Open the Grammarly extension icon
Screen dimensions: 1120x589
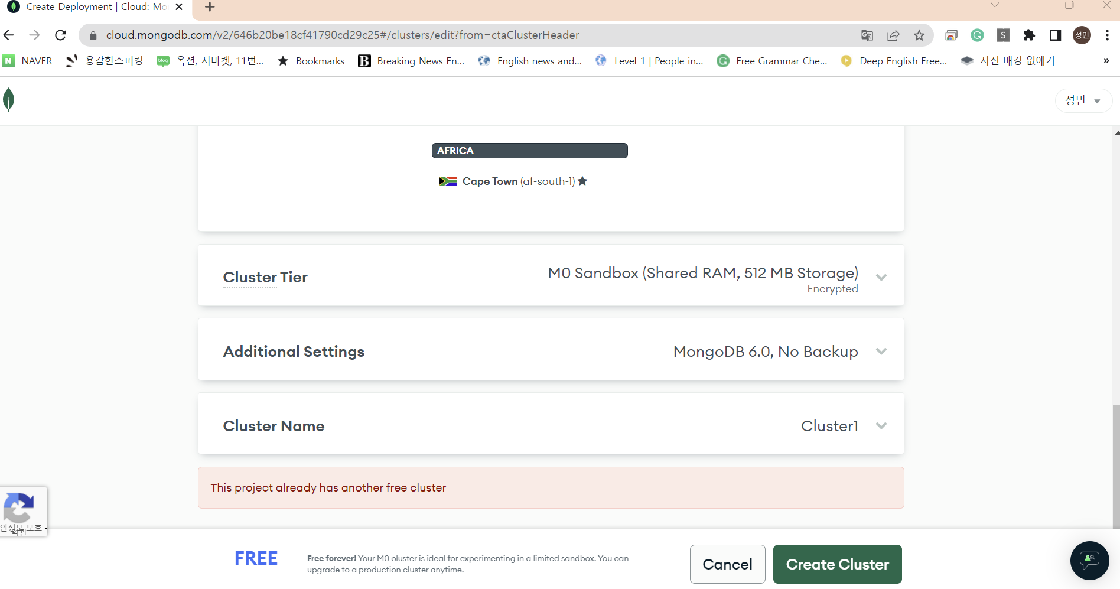[977, 35]
